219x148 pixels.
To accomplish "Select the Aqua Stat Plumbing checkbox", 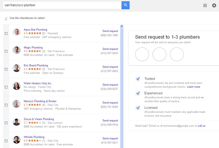I will coord(6,33).
